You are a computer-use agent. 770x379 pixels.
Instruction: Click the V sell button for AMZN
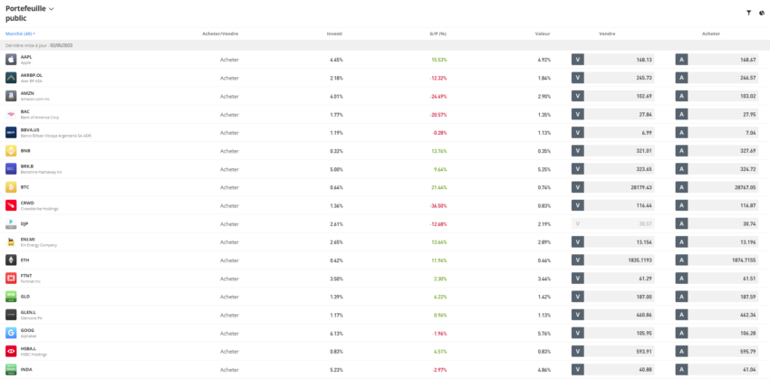(578, 96)
